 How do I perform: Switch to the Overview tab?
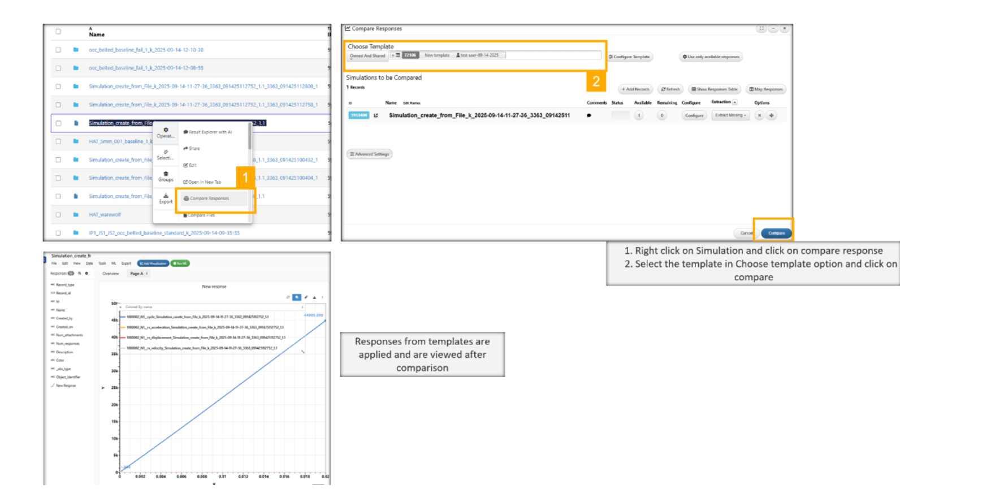(x=111, y=274)
